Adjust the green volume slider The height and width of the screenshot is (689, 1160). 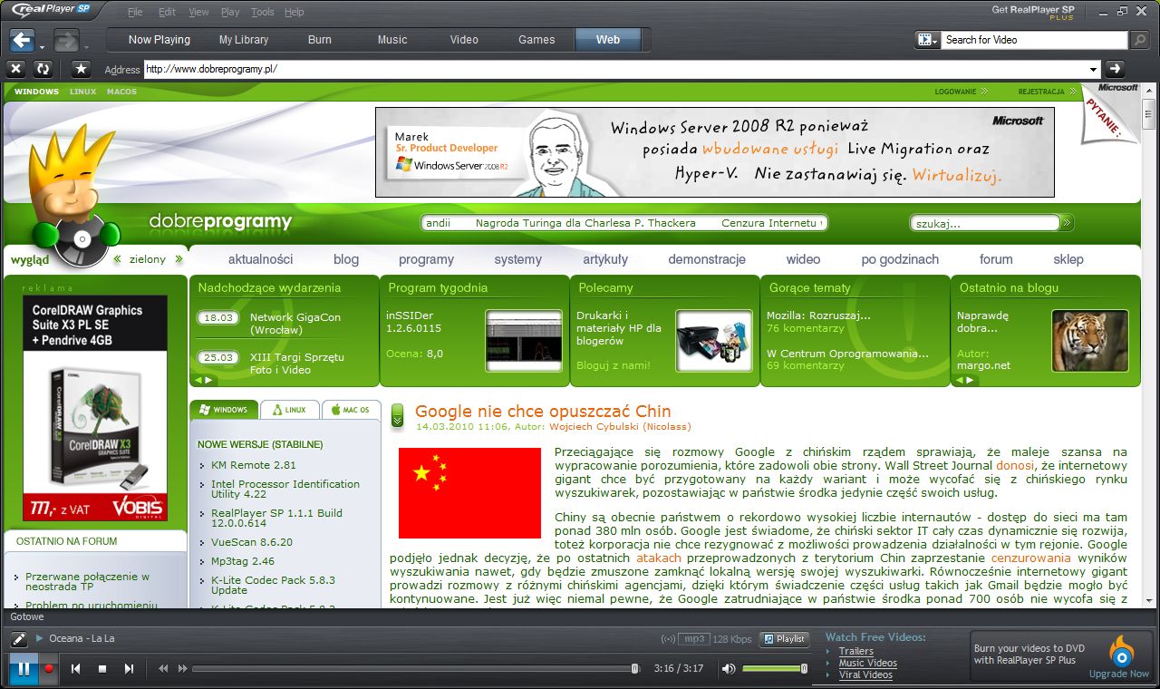(x=775, y=669)
